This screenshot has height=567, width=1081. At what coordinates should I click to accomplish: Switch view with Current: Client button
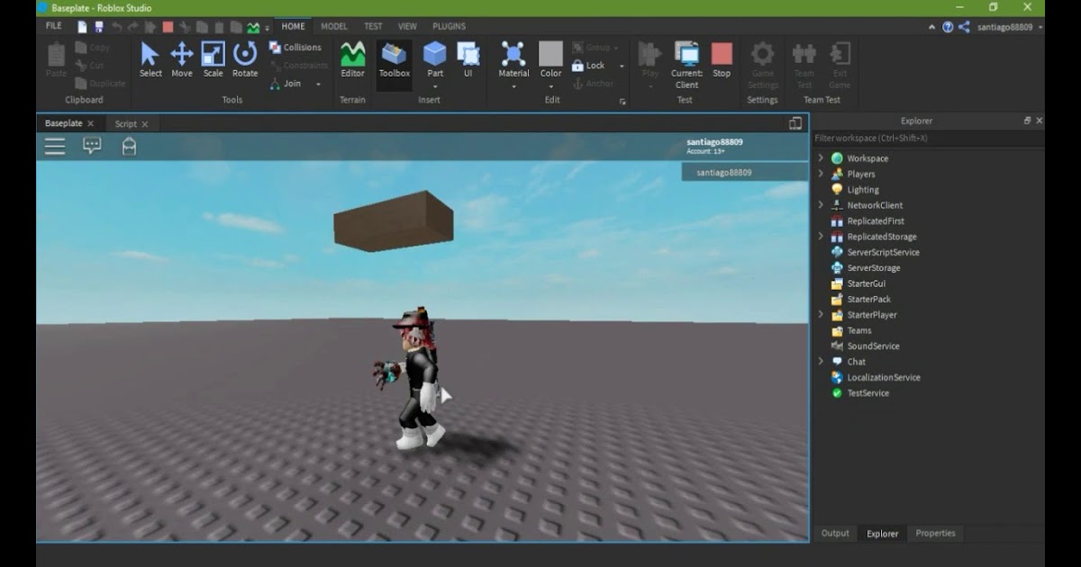pos(686,65)
